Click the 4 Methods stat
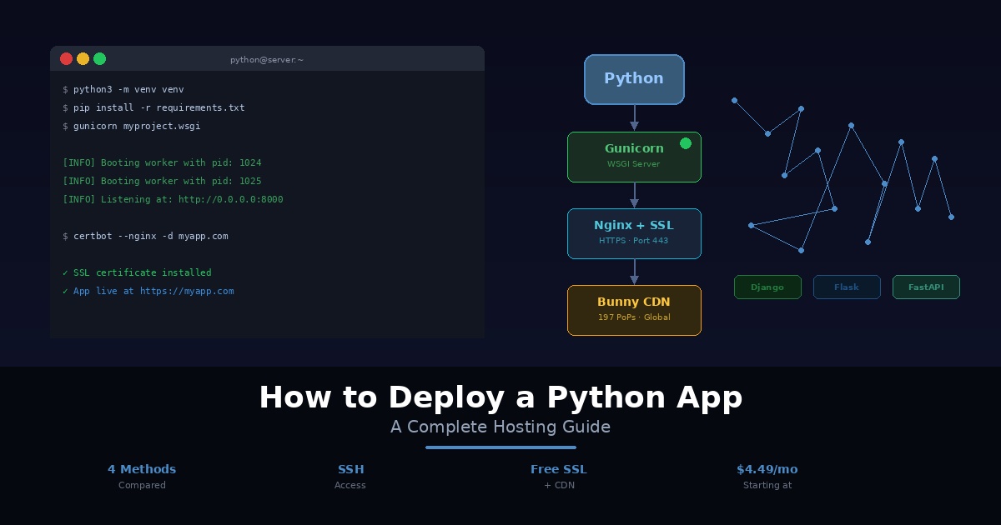1001x525 pixels. pyautogui.click(x=142, y=476)
